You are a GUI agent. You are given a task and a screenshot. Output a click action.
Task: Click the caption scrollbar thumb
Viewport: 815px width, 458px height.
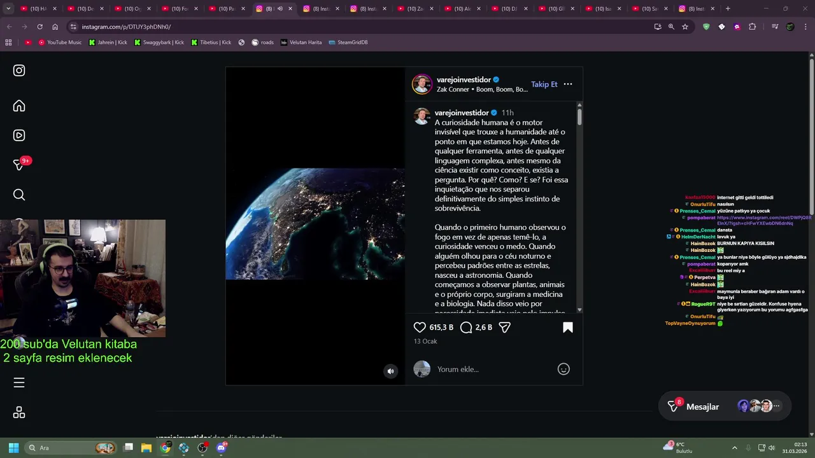579,116
